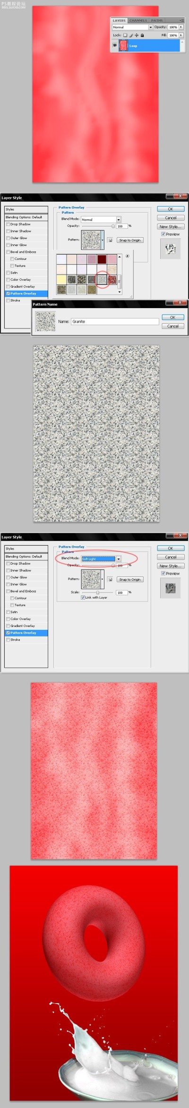Select the circled Granite pattern swatch
The image size is (189, 1108).
pyautogui.click(x=102, y=279)
